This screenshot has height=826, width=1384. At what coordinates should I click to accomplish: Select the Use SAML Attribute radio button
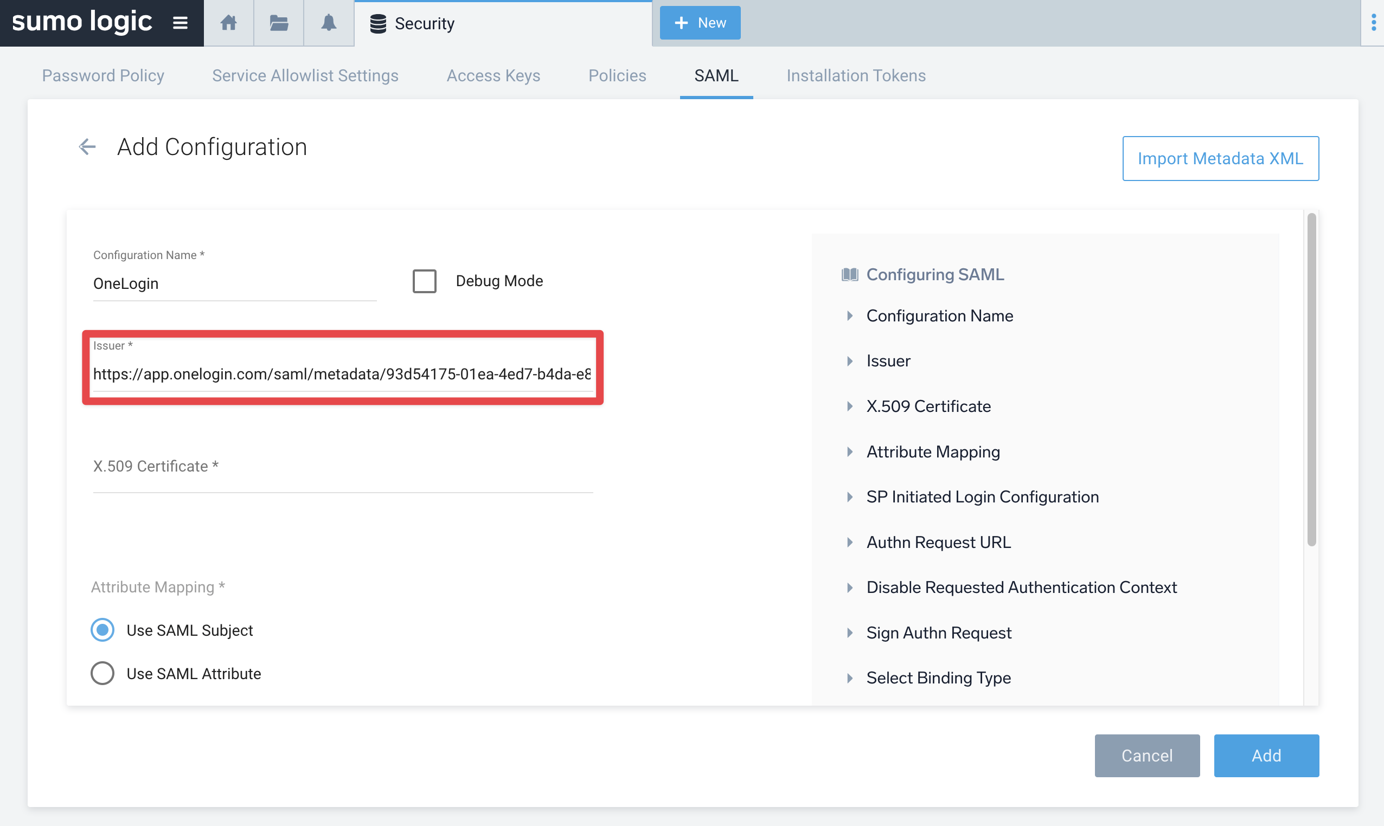pos(102,674)
